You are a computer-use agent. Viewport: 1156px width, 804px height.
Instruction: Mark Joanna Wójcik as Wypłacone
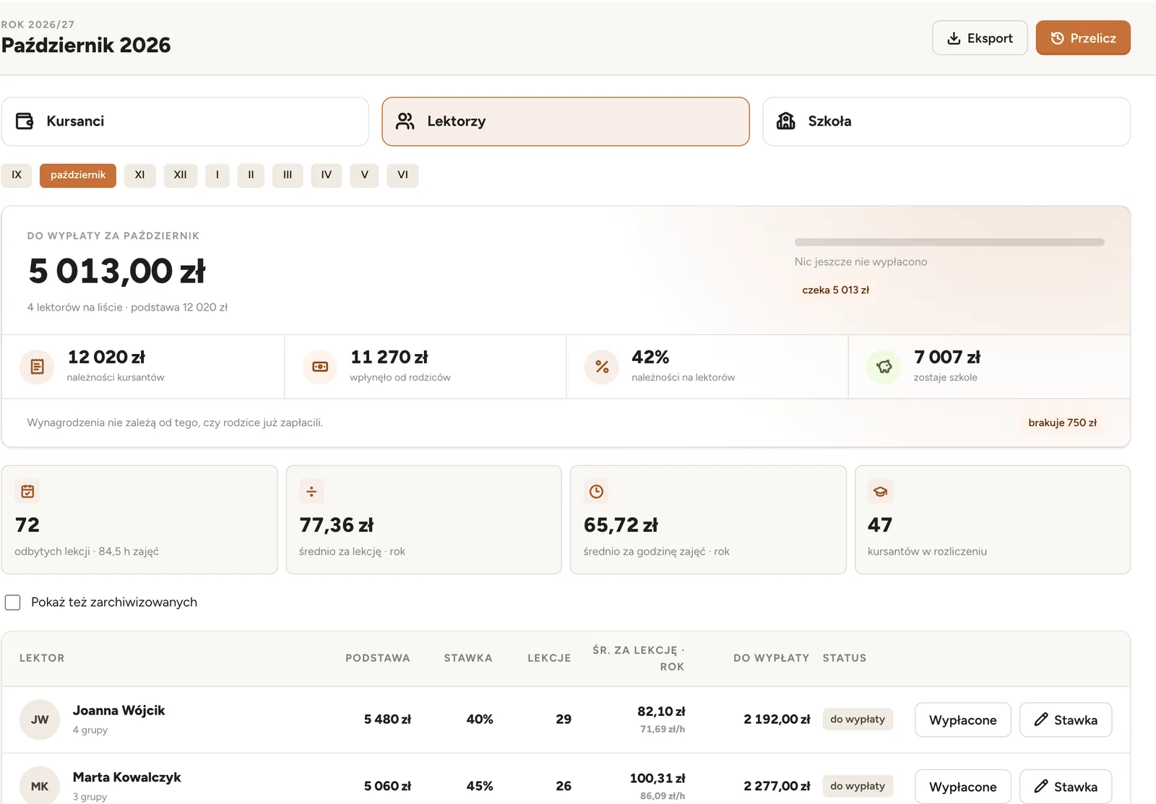click(963, 720)
